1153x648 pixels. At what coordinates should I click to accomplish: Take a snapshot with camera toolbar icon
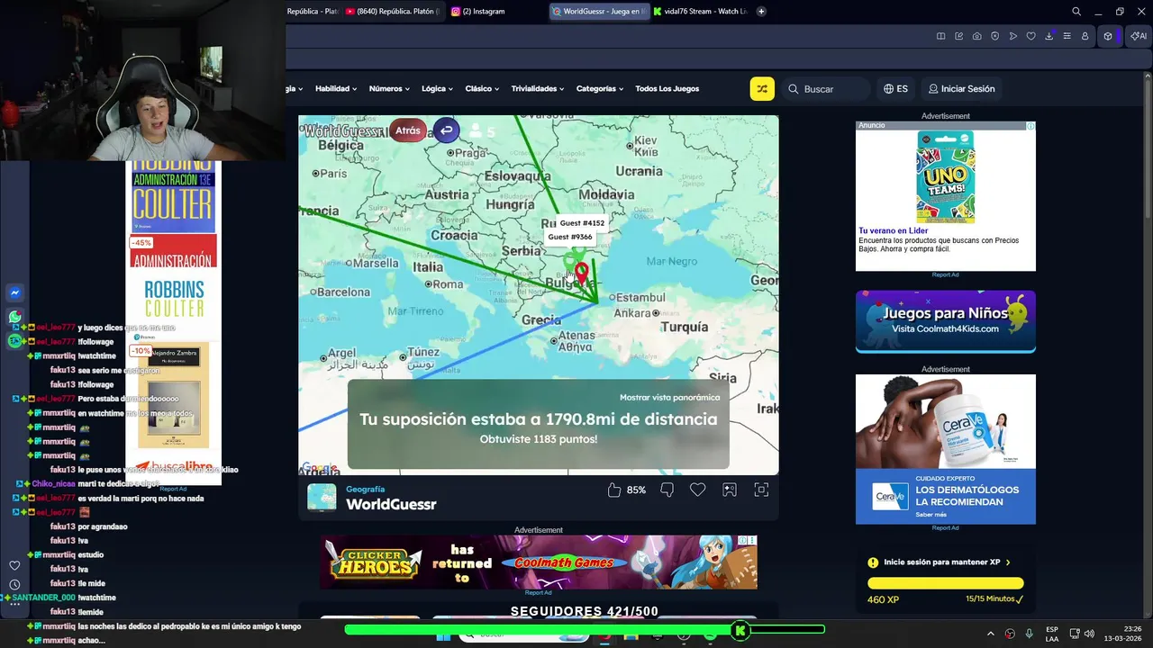coord(977,36)
